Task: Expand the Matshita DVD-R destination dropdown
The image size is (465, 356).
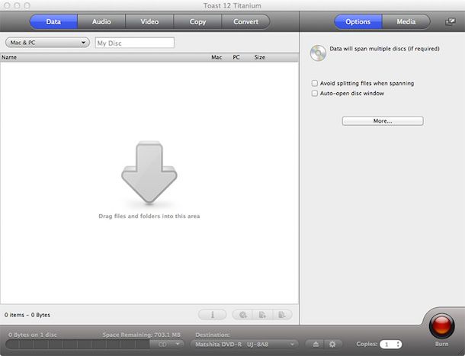Action: [x=244, y=344]
